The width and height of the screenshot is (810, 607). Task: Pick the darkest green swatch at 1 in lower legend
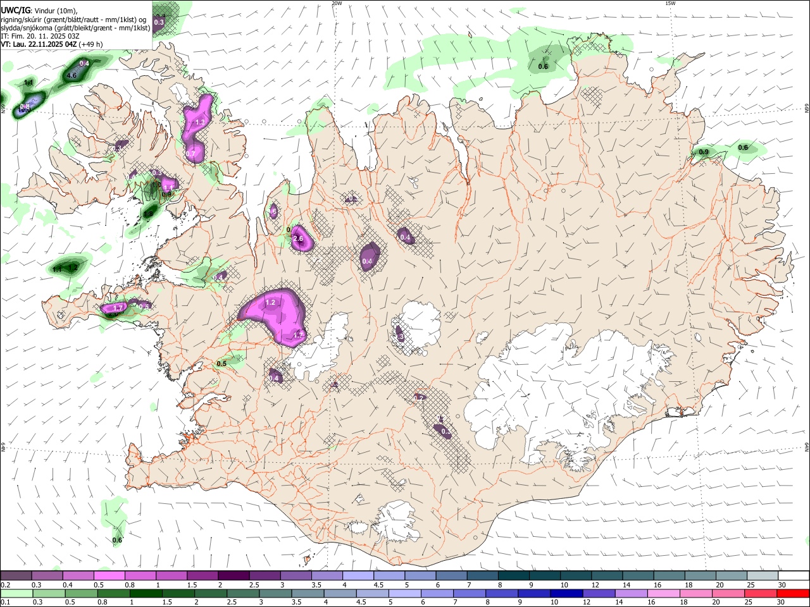pos(146,594)
